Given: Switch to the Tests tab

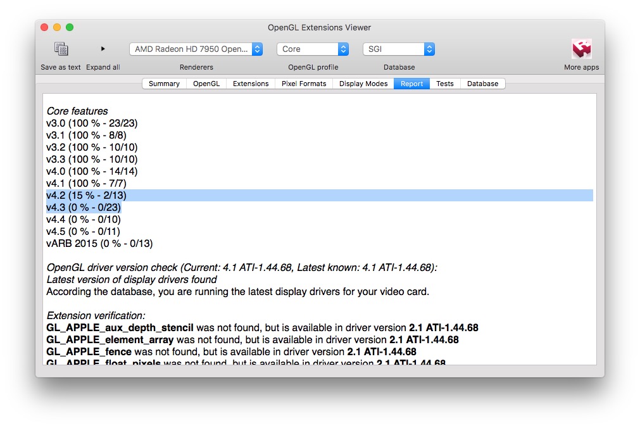Looking at the screenshot, I should [x=445, y=84].
